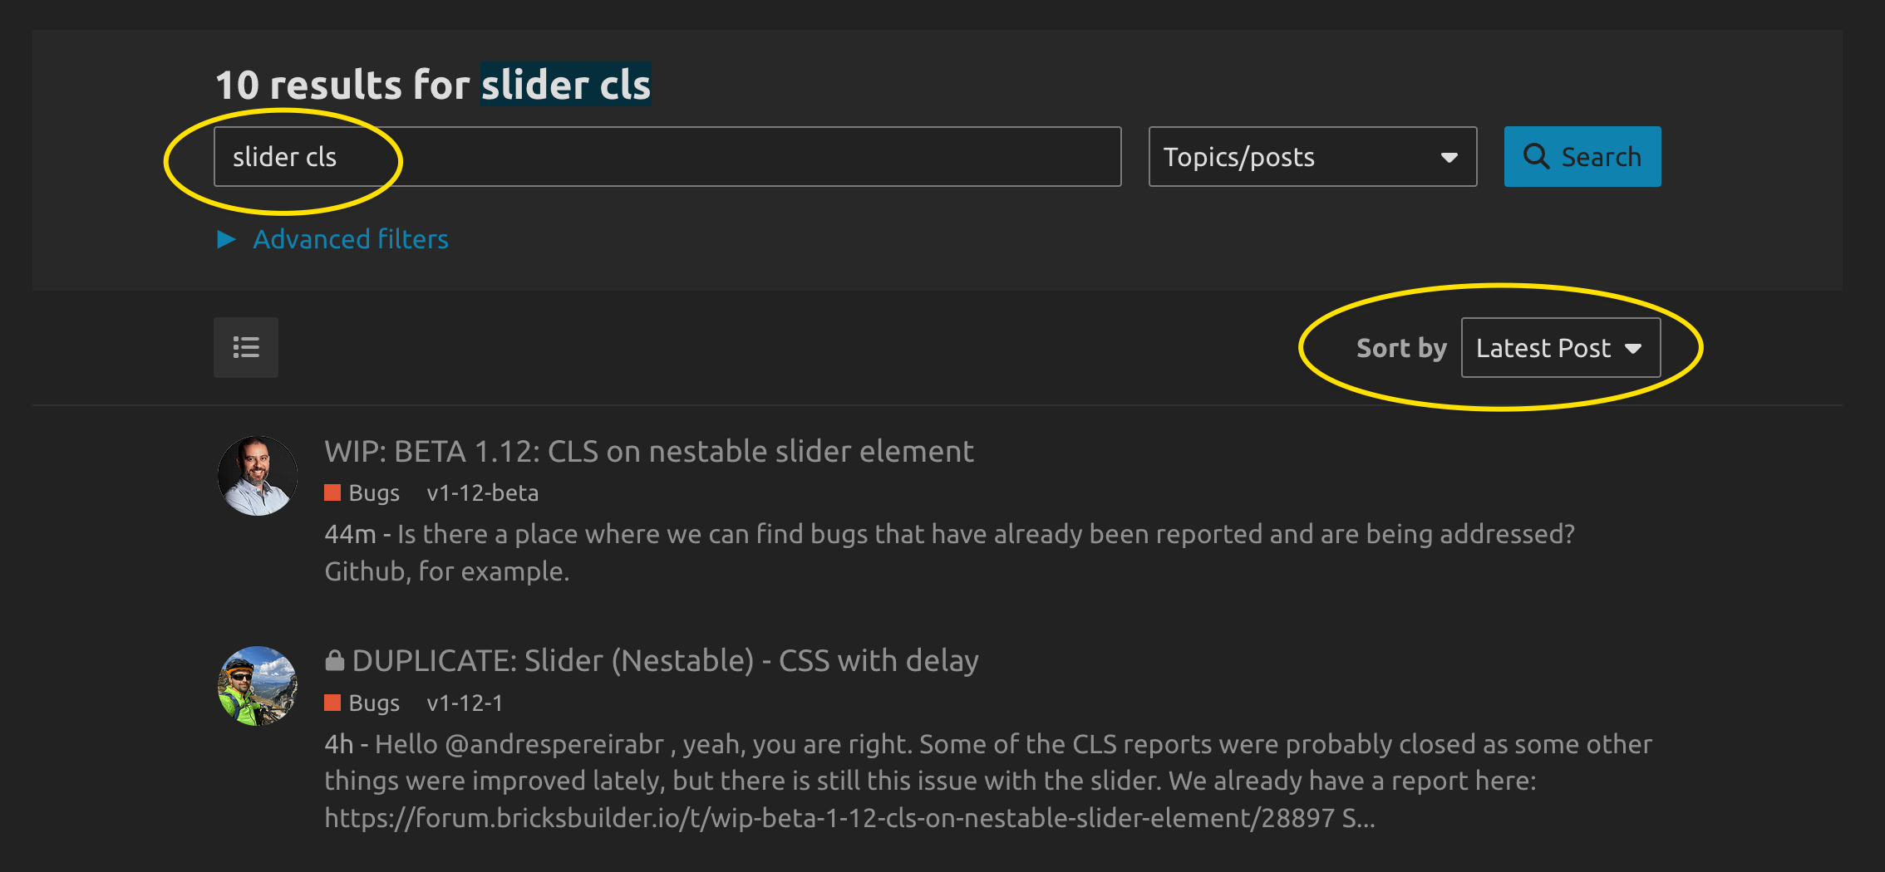Open 'WIP: BETA 1.12: CLS on nestable slider' topic
The width and height of the screenshot is (1885, 872).
coord(649,451)
